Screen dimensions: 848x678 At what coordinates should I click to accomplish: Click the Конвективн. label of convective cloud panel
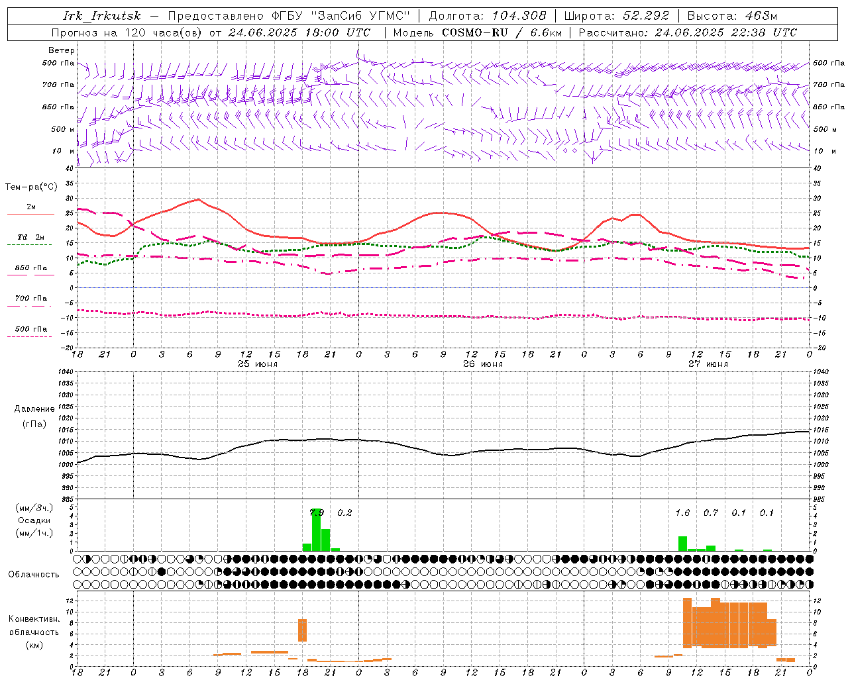[x=34, y=619]
